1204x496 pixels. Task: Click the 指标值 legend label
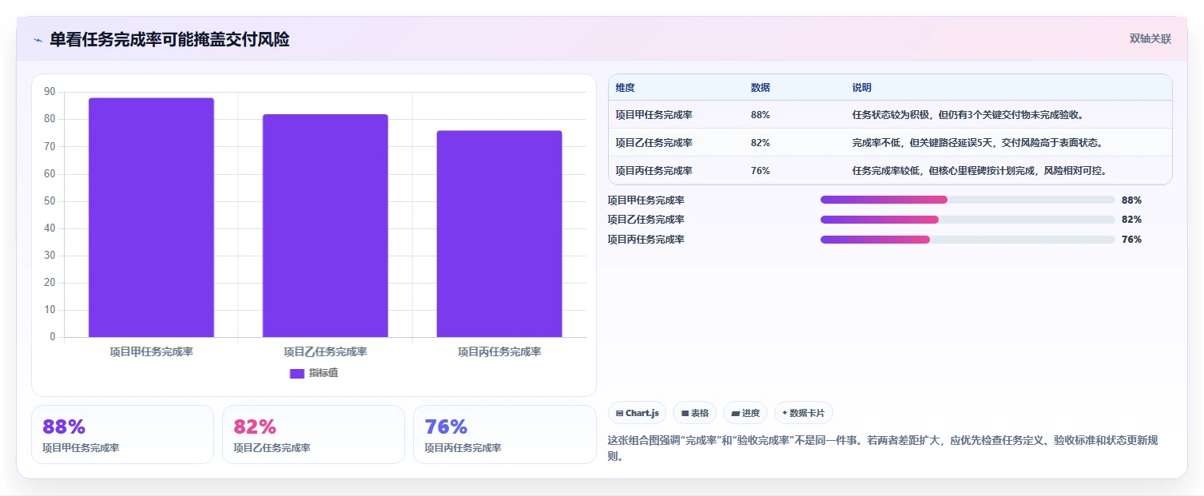click(x=324, y=373)
